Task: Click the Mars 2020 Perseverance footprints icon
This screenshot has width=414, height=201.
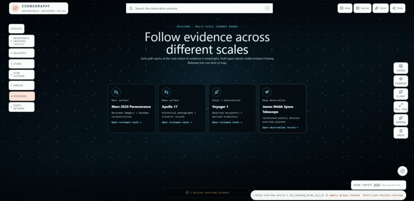Action: pyautogui.click(x=116, y=92)
